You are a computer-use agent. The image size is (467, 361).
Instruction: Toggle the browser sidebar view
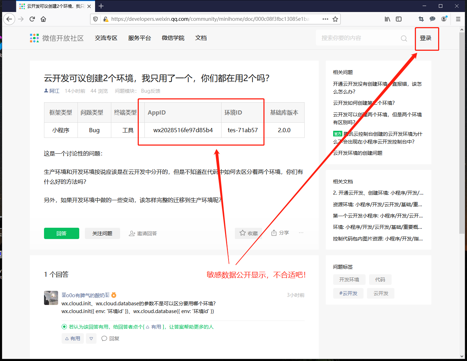pos(399,19)
